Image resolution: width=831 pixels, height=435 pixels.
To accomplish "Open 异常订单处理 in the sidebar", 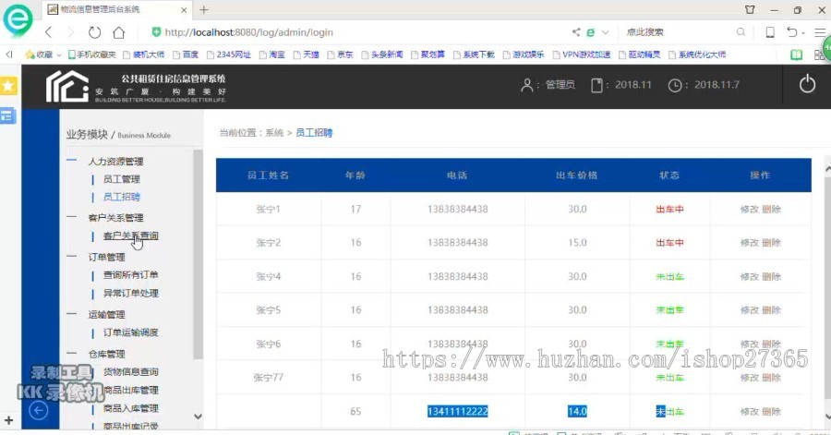I will pos(130,293).
